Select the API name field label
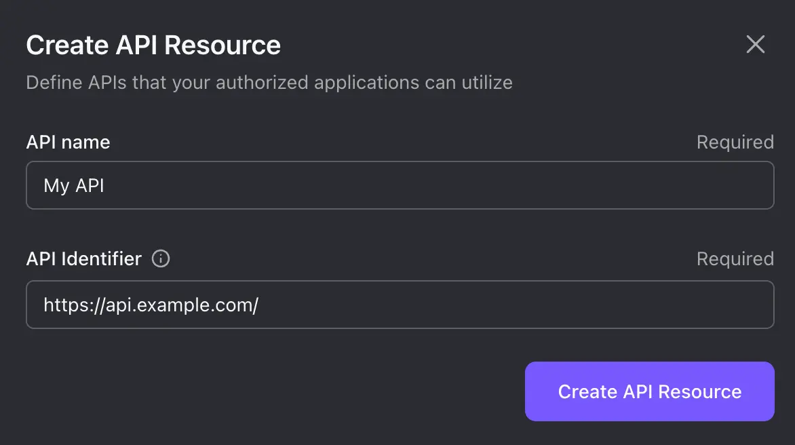This screenshot has width=795, height=445. click(68, 142)
